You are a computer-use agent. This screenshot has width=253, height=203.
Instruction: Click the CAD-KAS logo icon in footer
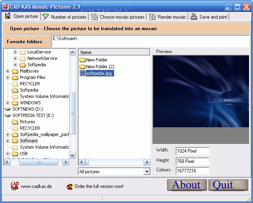[x=15, y=186]
